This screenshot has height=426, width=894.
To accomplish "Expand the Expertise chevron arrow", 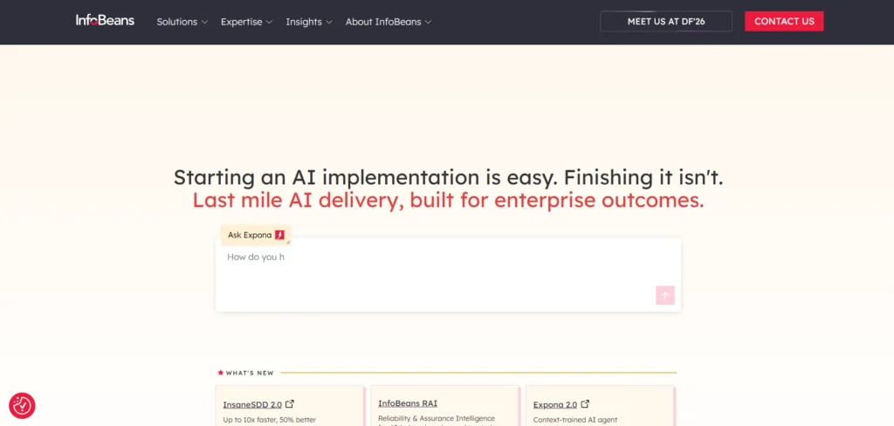I will pos(269,22).
